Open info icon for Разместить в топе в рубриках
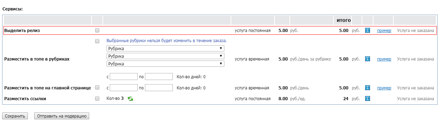Viewport: 439px width, 128px height. coord(367,59)
